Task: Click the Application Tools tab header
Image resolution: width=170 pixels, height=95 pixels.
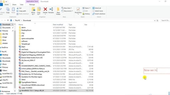Action: [x=32, y=1]
